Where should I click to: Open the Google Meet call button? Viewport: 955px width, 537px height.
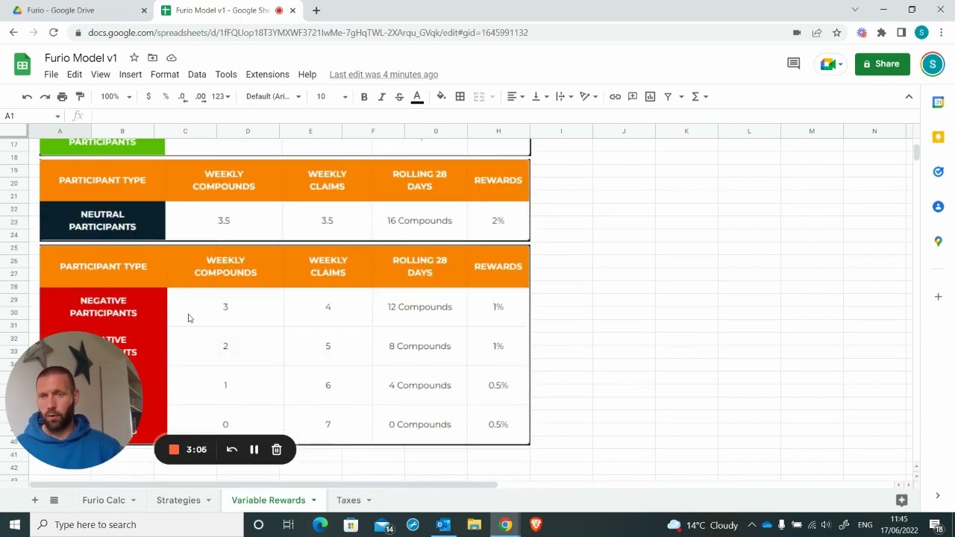830,64
